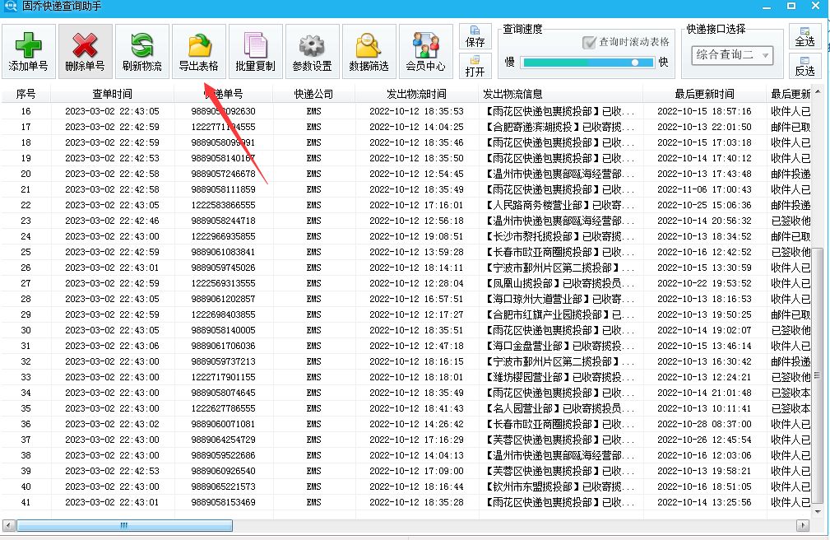Screen dimensions: 830x540
Task: Select tracking number 1222698403855
Action: click(x=223, y=314)
